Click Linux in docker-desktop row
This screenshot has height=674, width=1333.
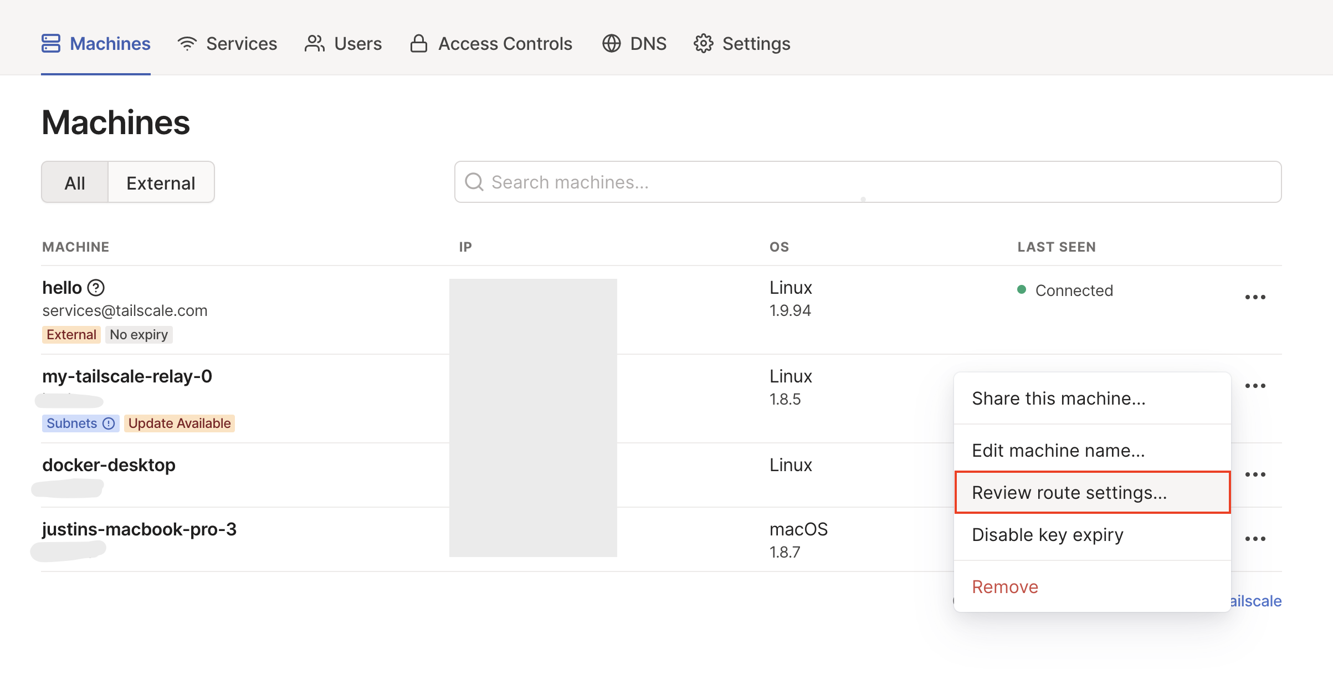pos(791,465)
